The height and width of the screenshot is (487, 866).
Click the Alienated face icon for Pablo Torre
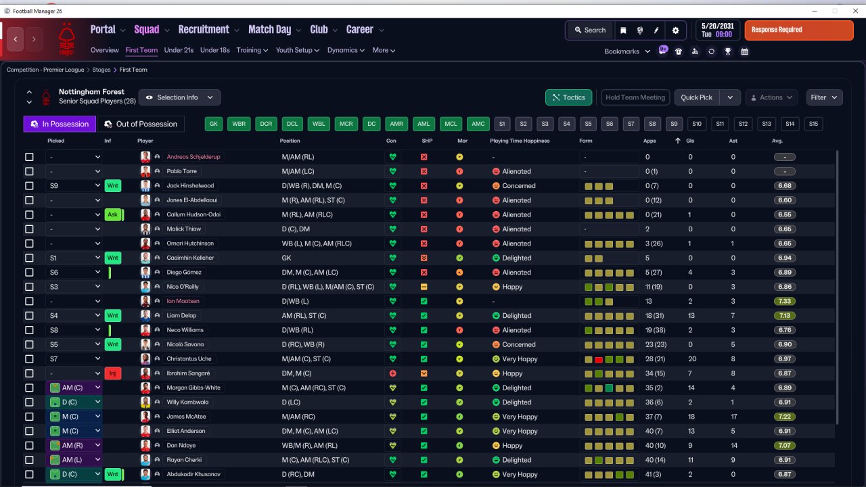(496, 172)
